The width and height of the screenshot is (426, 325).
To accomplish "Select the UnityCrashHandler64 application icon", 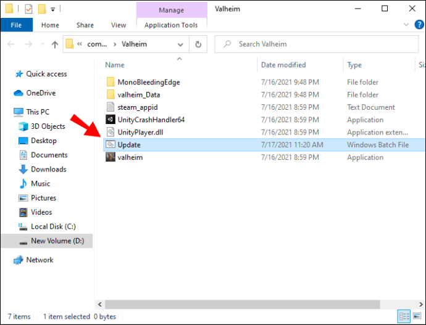I will 111,120.
